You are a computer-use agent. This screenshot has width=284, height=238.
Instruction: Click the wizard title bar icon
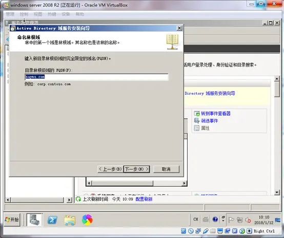click(13, 28)
